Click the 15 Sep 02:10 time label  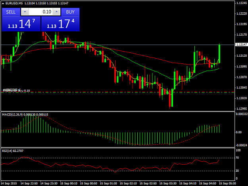(x=128, y=184)
